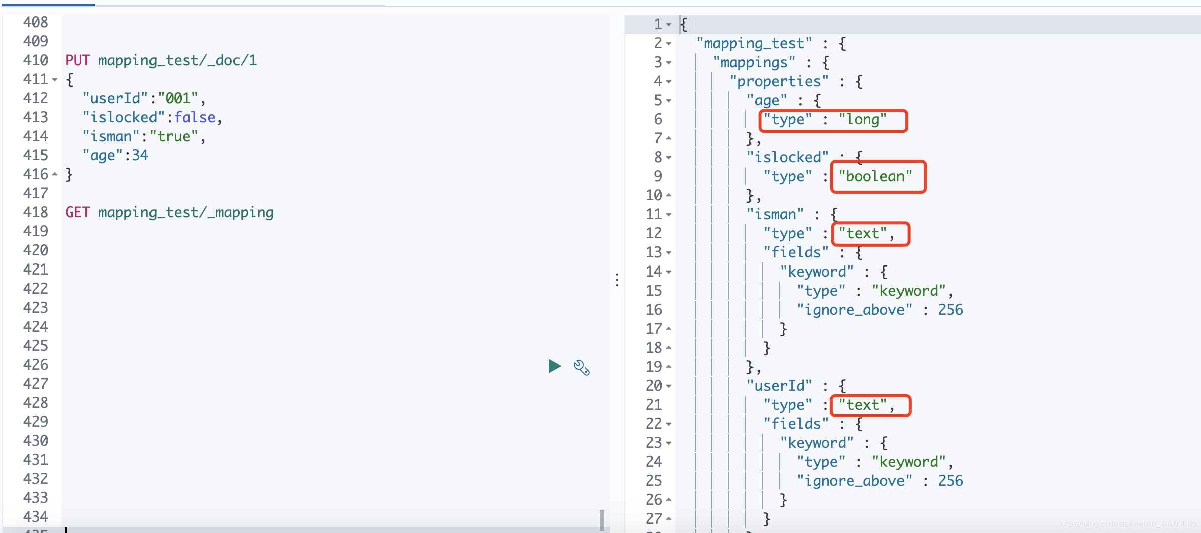Select the "text" value under isman
Image resolution: width=1201 pixels, height=533 pixels.
862,234
